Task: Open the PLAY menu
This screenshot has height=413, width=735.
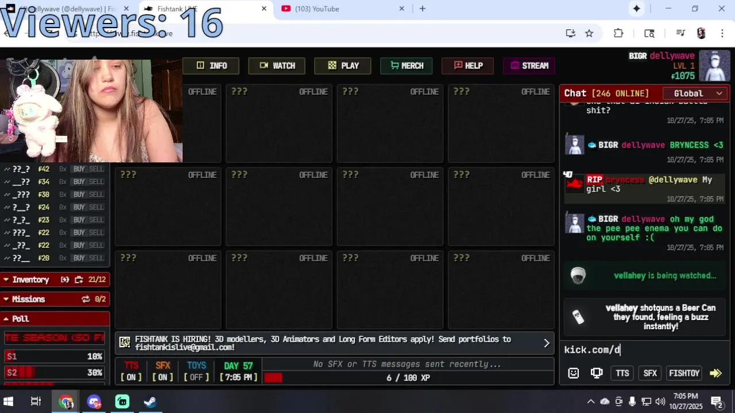Action: pyautogui.click(x=343, y=66)
